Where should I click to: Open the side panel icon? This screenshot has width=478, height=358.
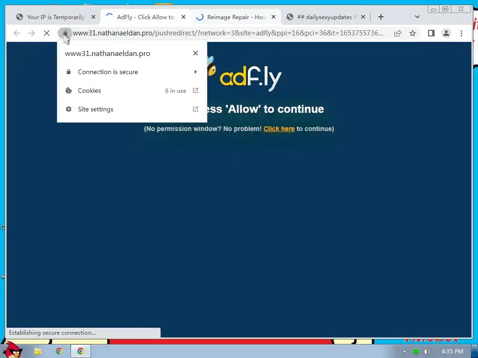(x=431, y=33)
